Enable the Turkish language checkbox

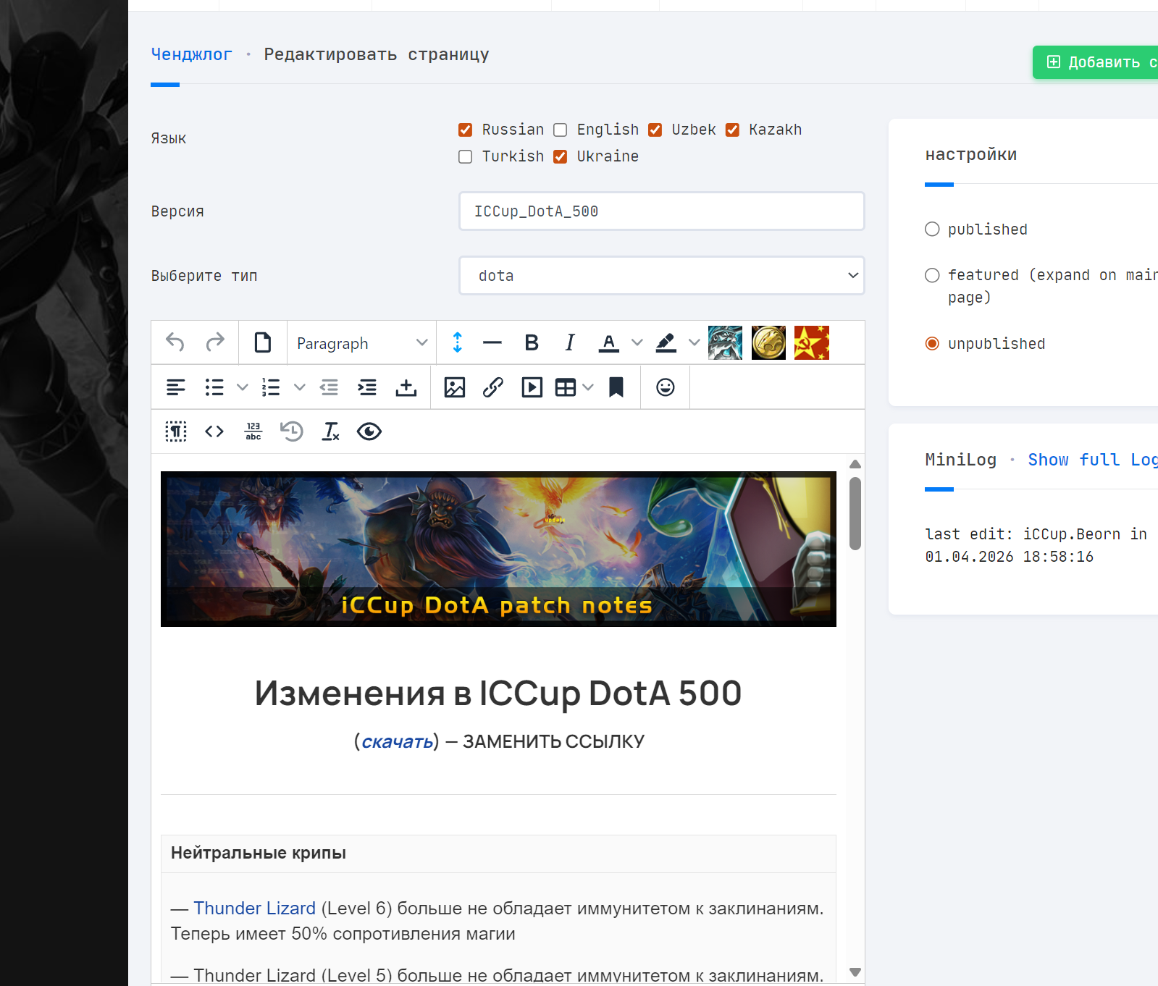tap(466, 156)
